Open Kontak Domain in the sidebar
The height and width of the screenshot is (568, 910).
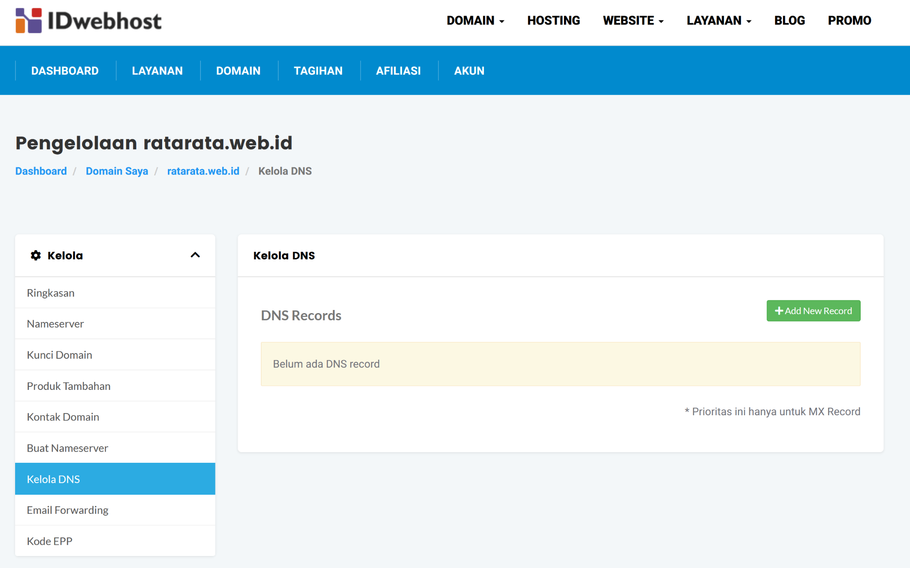[x=115, y=417]
